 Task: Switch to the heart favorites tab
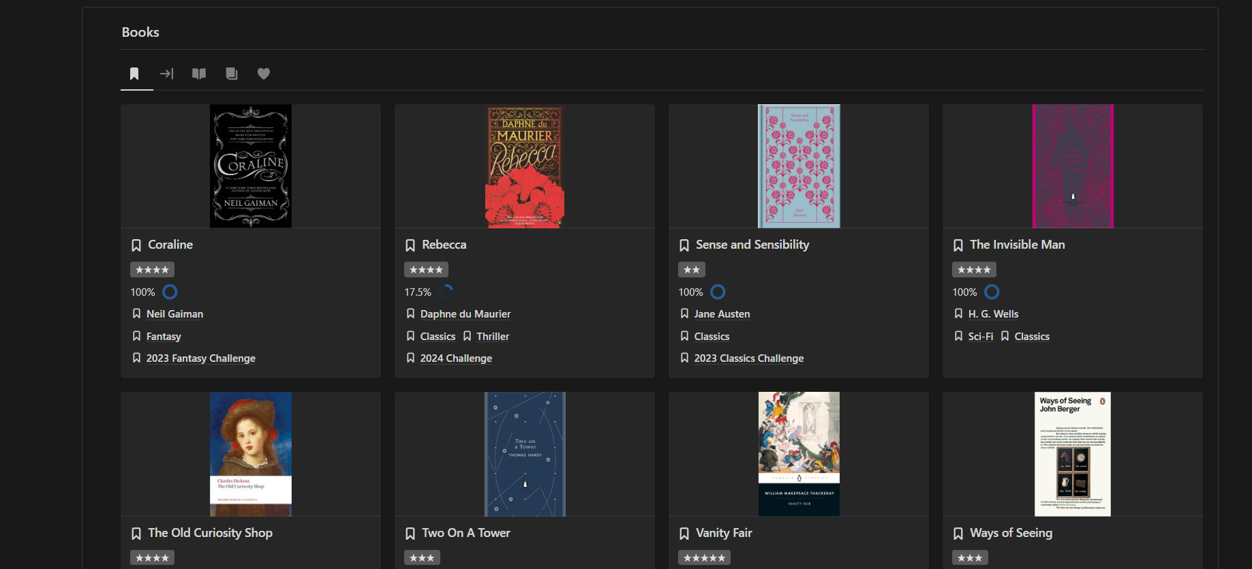(264, 74)
